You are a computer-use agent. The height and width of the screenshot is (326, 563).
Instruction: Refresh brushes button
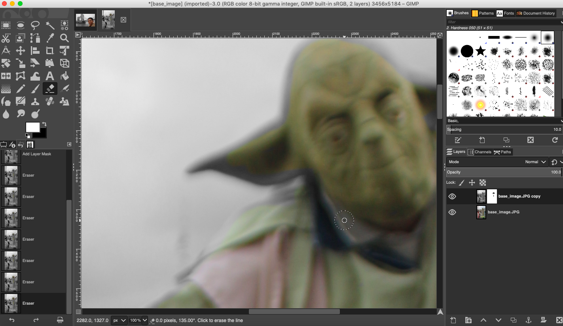(x=555, y=140)
